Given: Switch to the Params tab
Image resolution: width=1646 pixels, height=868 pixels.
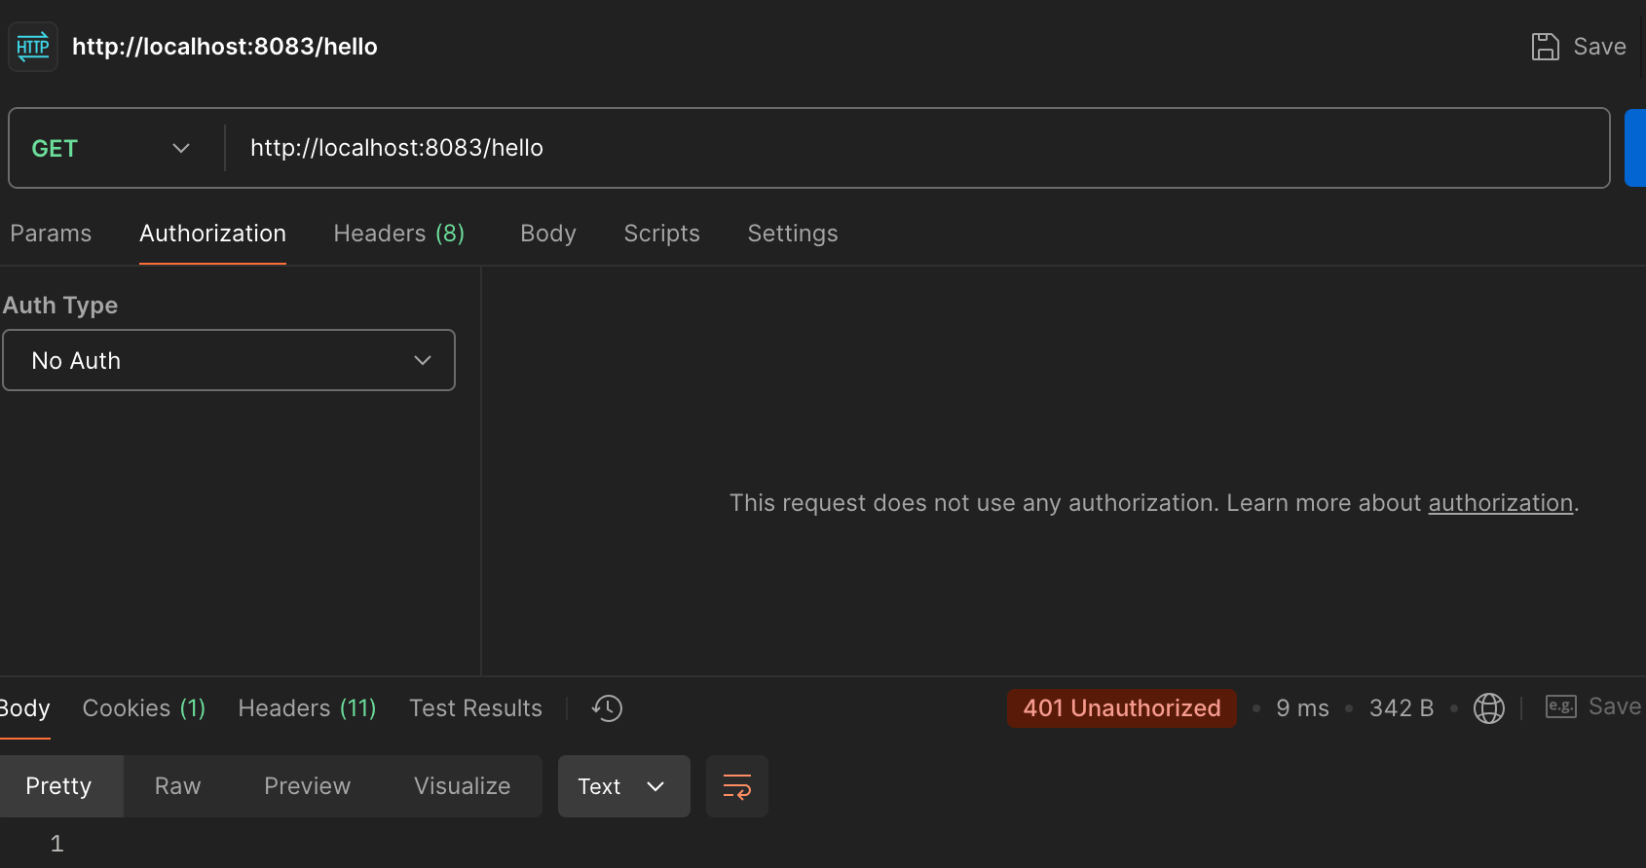Looking at the screenshot, I should click(x=51, y=234).
